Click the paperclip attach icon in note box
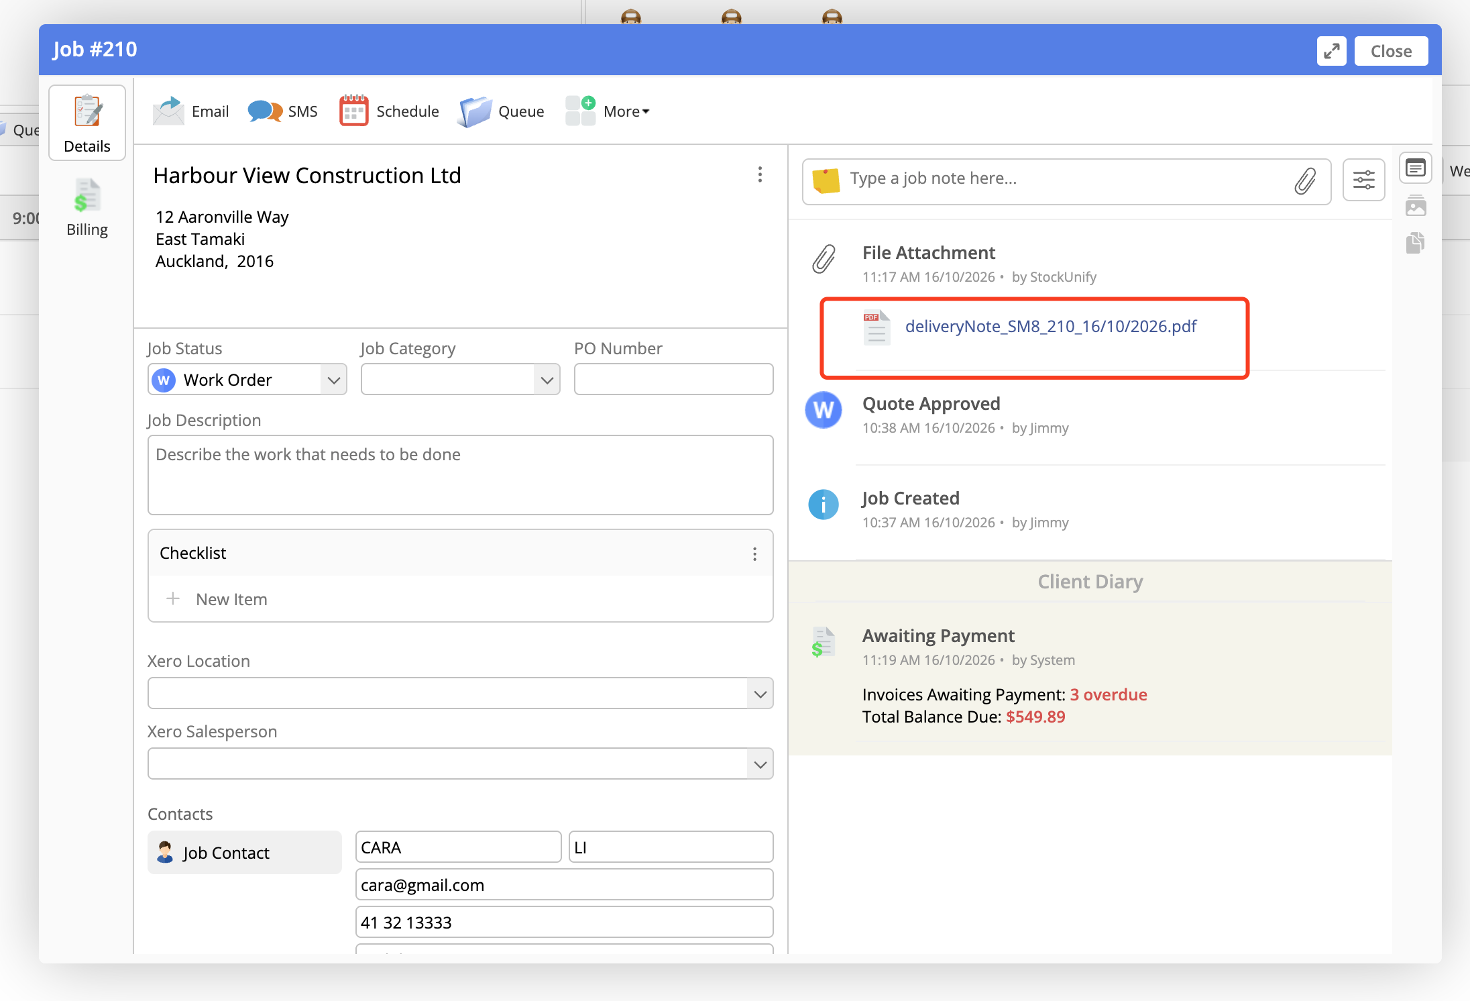This screenshot has height=1001, width=1470. tap(1305, 181)
